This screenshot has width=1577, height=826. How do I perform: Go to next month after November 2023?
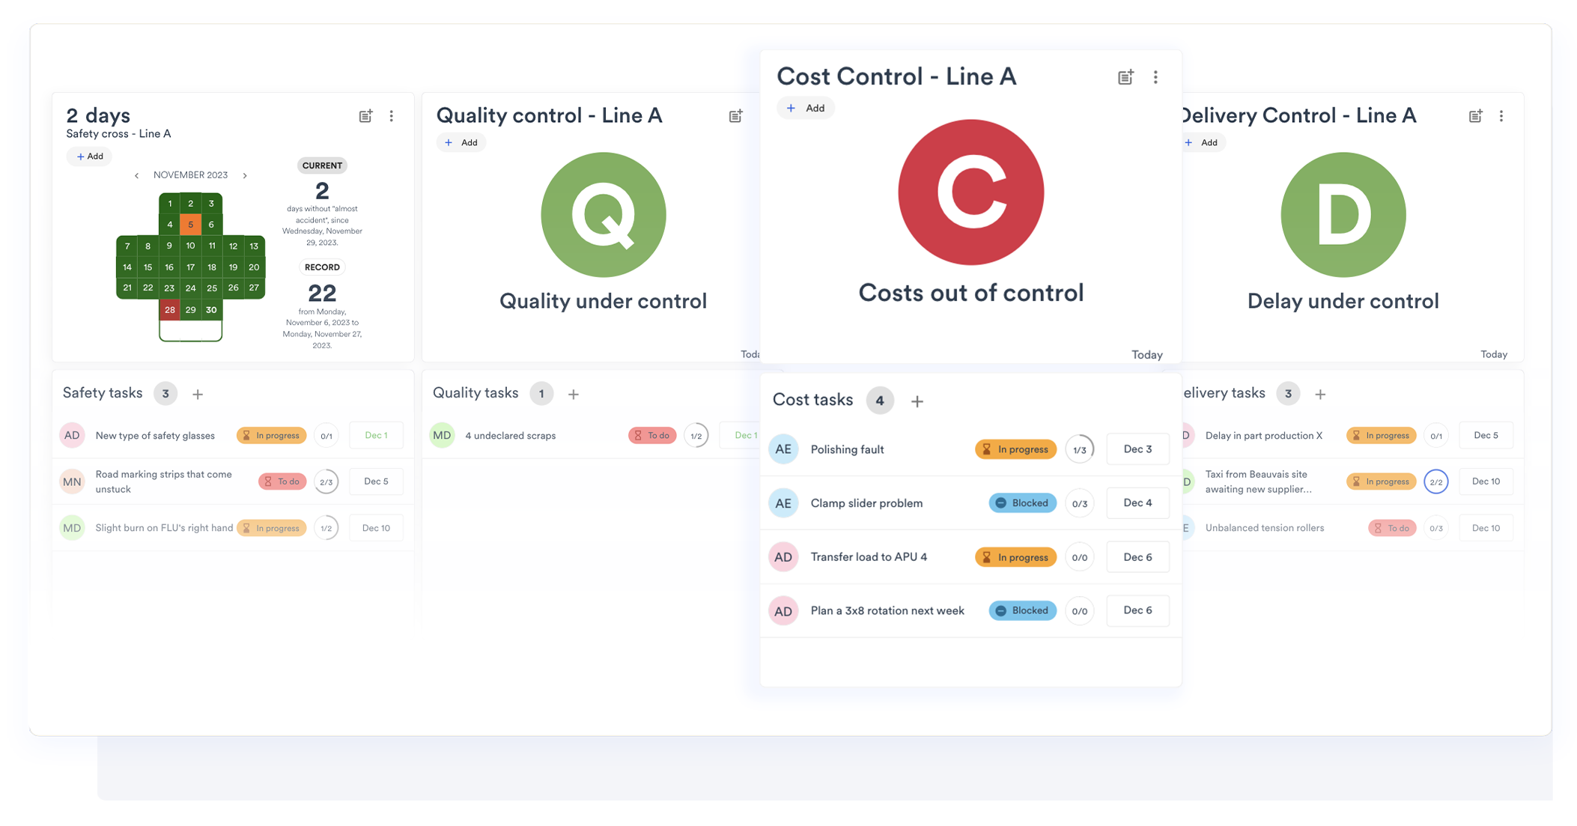click(245, 175)
